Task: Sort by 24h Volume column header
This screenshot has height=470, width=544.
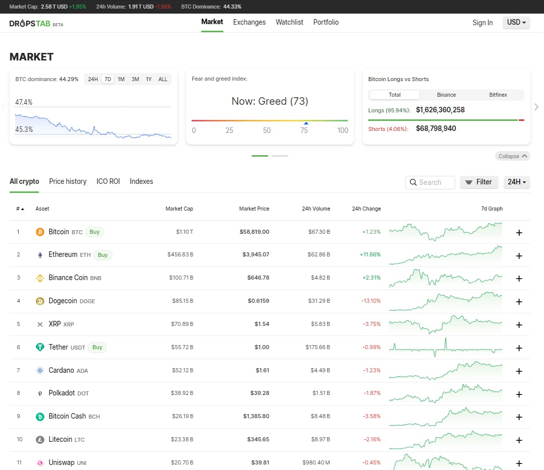Action: (316, 209)
